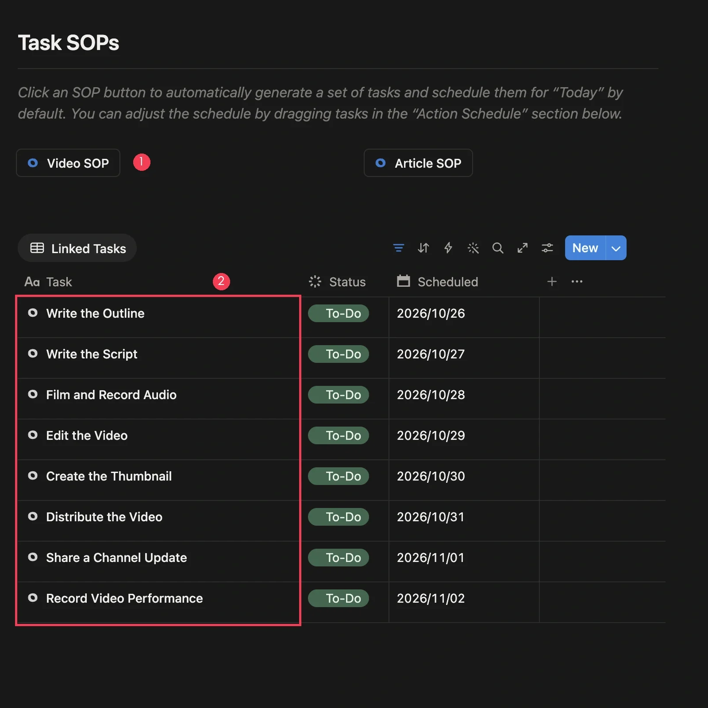Click the page icon beside Edit the Video
Viewport: 708px width, 708px height.
pos(33,435)
